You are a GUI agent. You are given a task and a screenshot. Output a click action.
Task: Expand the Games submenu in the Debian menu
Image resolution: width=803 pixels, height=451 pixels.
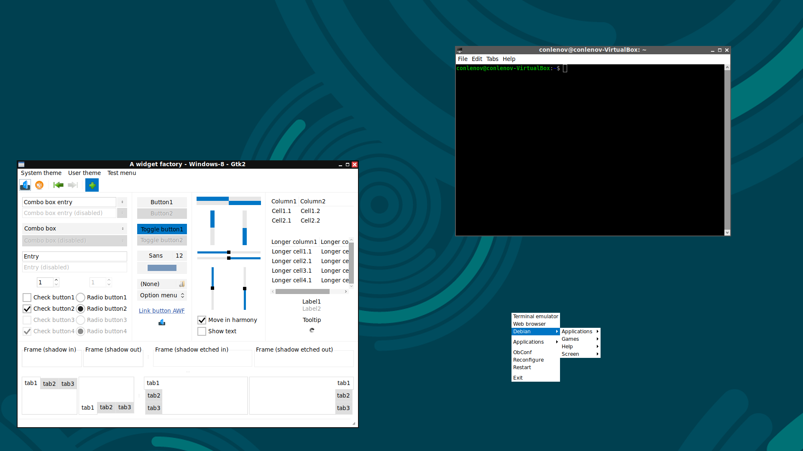(x=580, y=339)
